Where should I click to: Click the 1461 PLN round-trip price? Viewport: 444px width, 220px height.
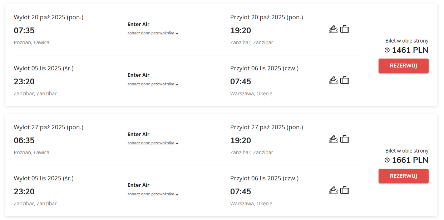410,50
